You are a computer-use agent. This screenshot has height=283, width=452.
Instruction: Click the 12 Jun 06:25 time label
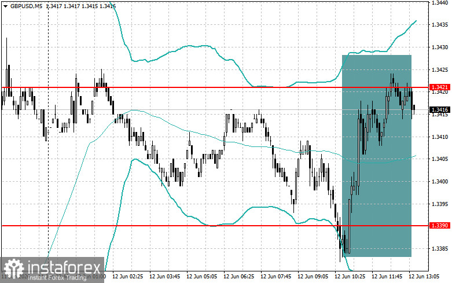(x=239, y=277)
